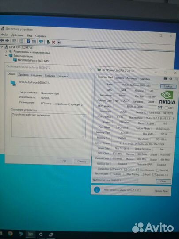
Task: Click the red X uninstall device icon
Action: 53,42
